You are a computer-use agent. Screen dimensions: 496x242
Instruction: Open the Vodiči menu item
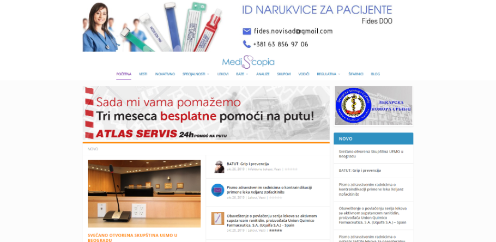tap(304, 74)
